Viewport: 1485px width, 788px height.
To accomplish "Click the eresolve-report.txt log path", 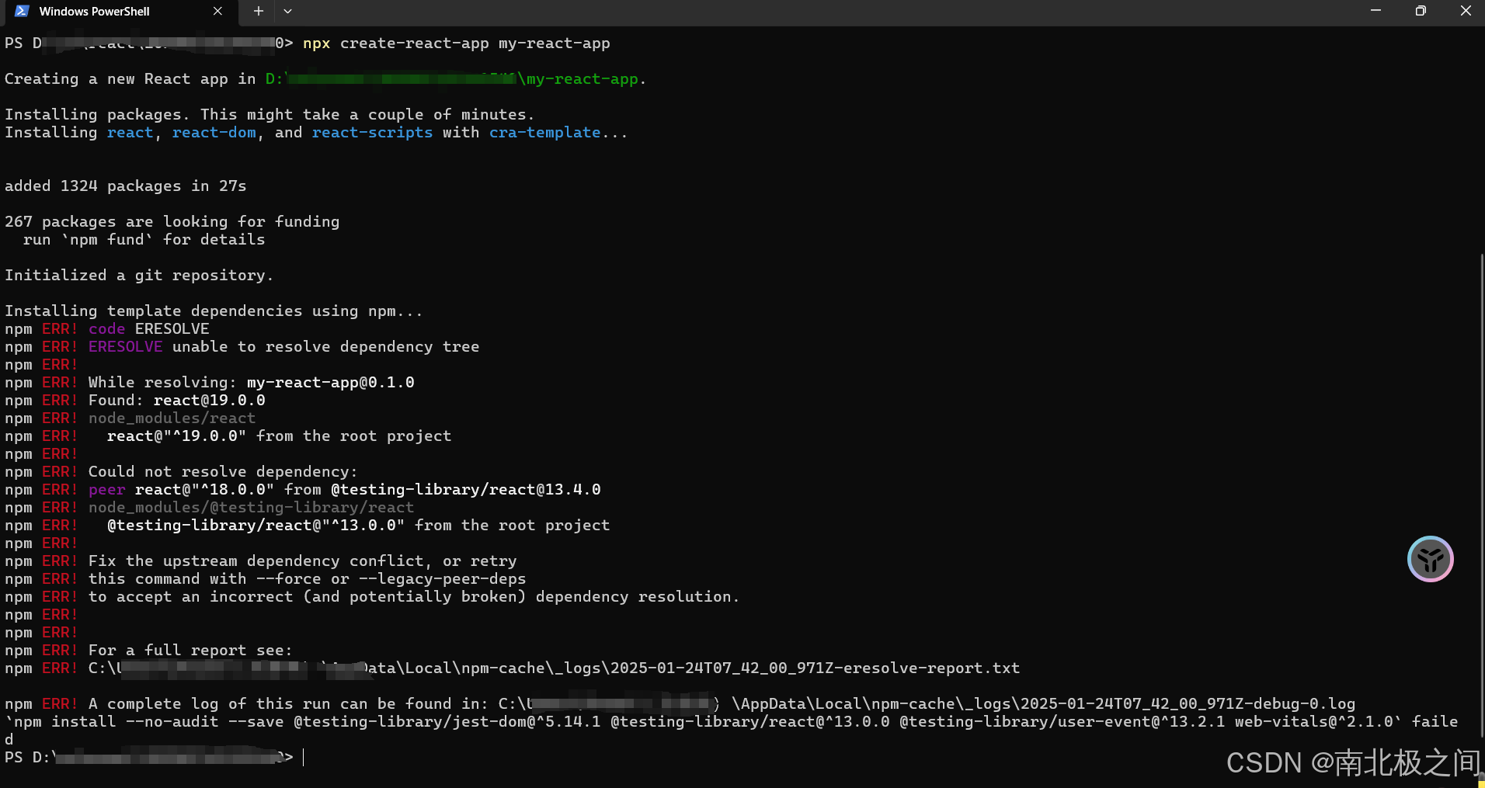I will (x=554, y=668).
